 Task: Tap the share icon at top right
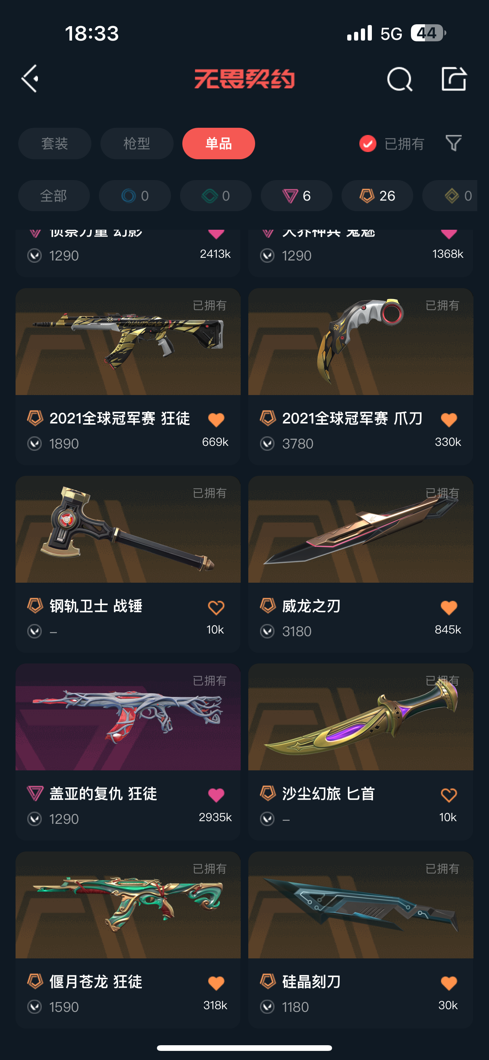coord(454,78)
